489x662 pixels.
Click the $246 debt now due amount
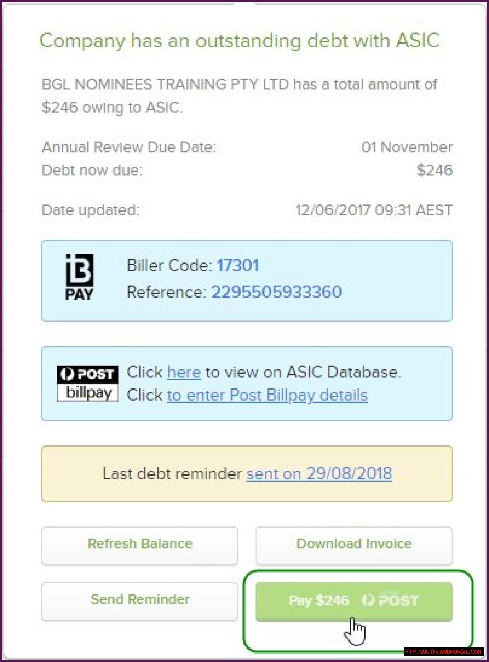(434, 170)
